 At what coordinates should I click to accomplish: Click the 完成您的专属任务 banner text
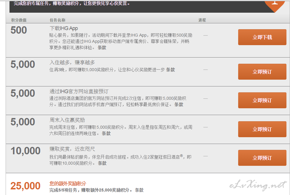click(x=72, y=3)
